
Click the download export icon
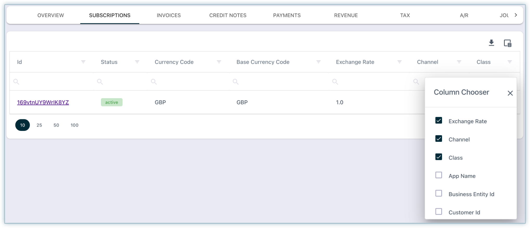tap(491, 43)
